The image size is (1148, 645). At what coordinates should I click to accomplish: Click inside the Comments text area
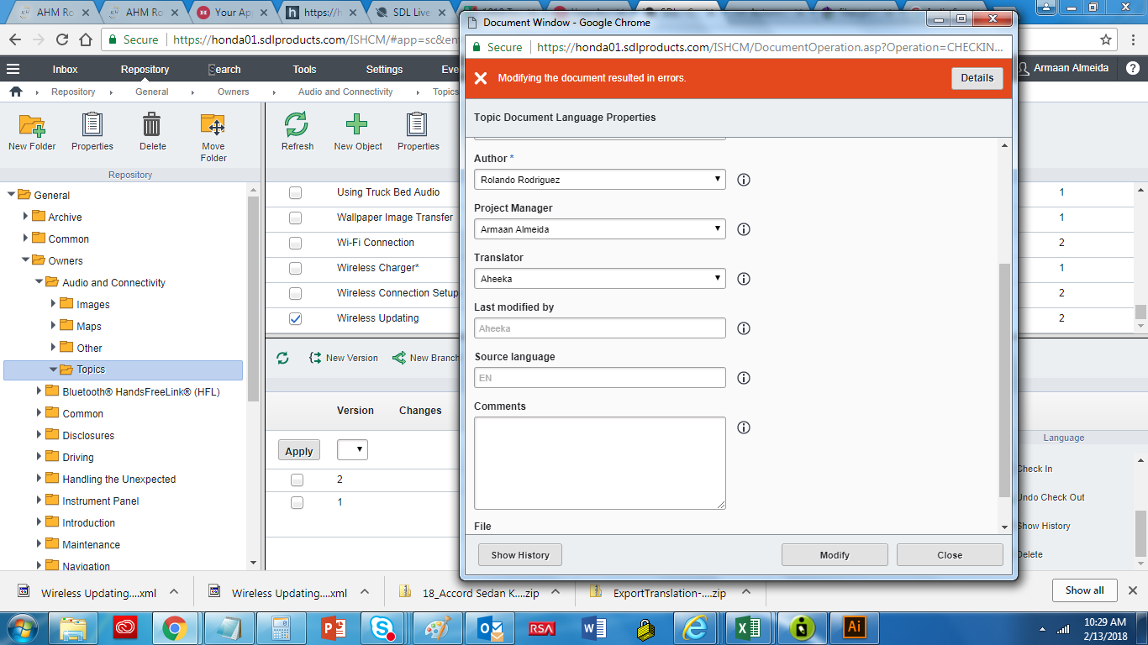tap(599, 462)
